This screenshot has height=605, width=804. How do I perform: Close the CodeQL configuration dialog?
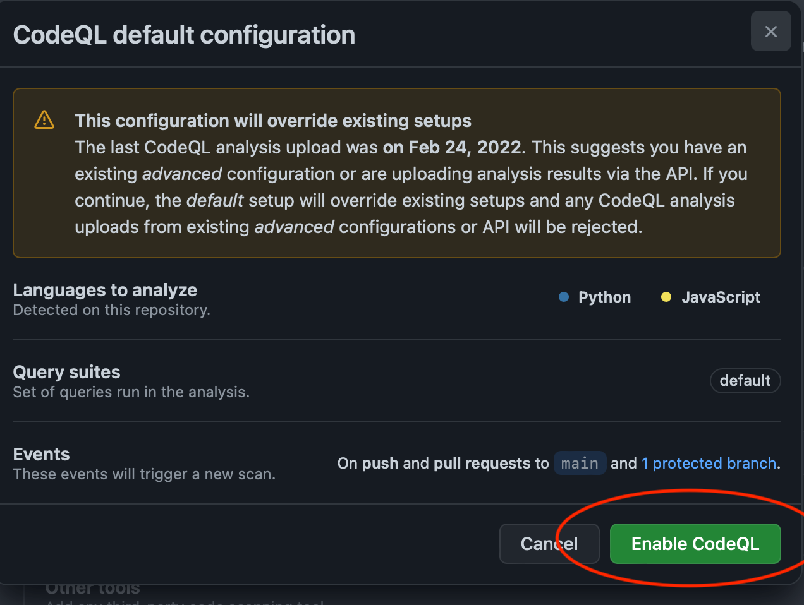pos(770,31)
